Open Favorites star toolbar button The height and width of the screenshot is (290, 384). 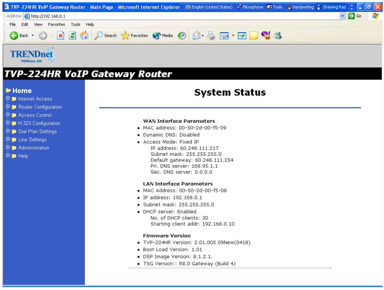coord(135,36)
